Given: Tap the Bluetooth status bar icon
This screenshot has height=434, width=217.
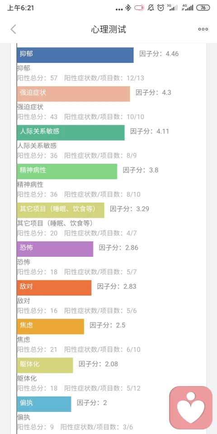Looking at the screenshot, I should [x=128, y=8].
